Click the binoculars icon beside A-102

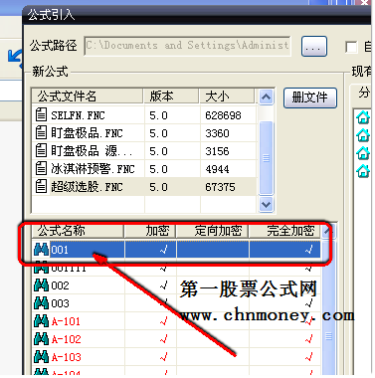[41, 339]
